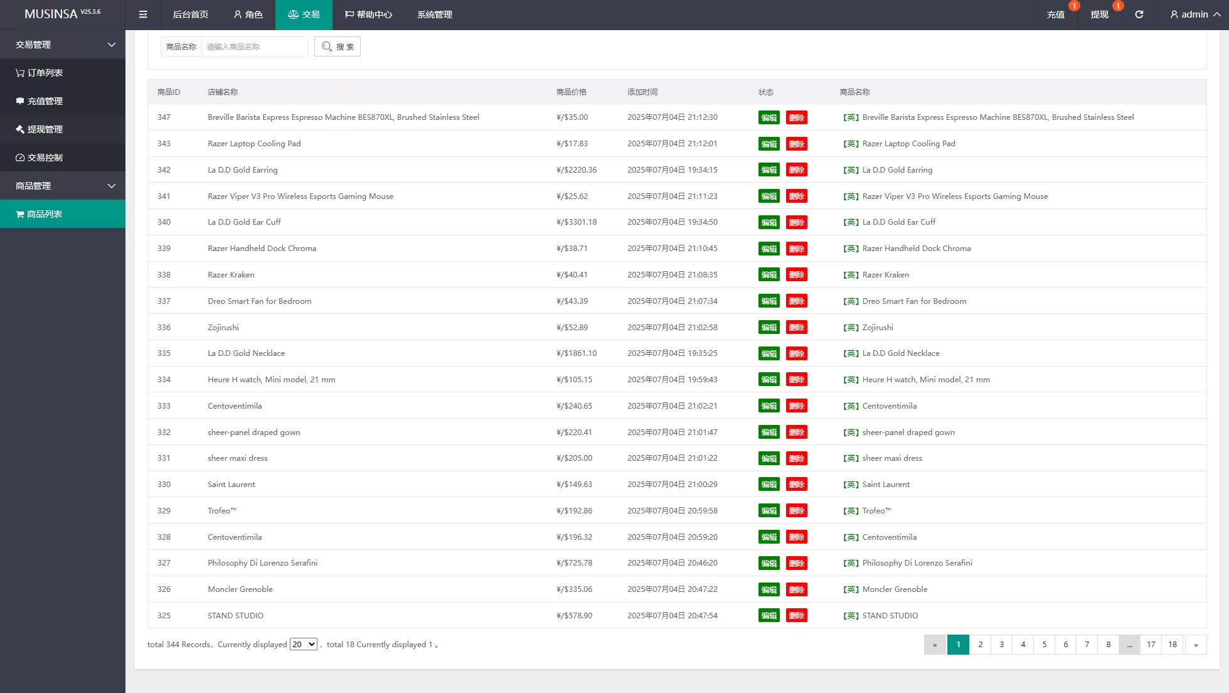1229x693 pixels.
Task: Open 提现管理 in the sidebar
Action: pos(40,129)
